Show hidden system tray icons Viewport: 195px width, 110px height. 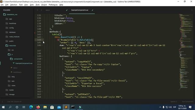click(160, 107)
